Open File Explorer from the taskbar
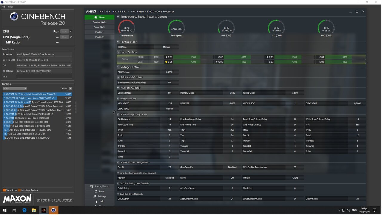Image resolution: width=382 pixels, height=215 pixels. [x=34, y=210]
